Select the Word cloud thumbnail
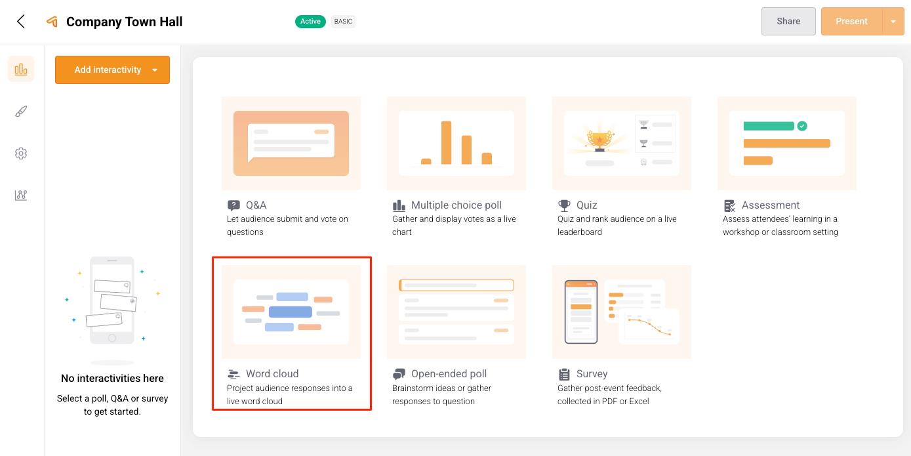This screenshot has height=456, width=911. point(291,312)
